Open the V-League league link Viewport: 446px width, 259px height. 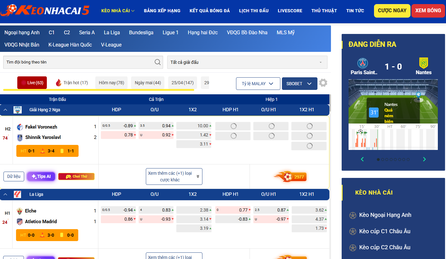(x=111, y=45)
